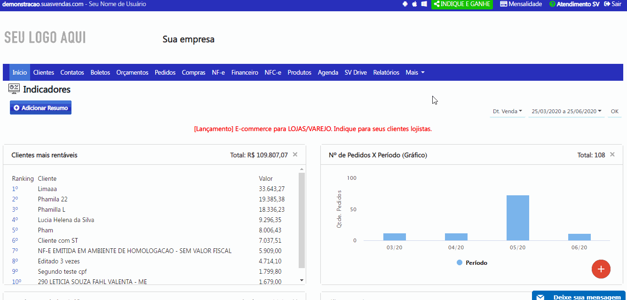Viewport: 627px width, 300px height.
Task: Open the SV Drive menu item
Action: tap(356, 72)
